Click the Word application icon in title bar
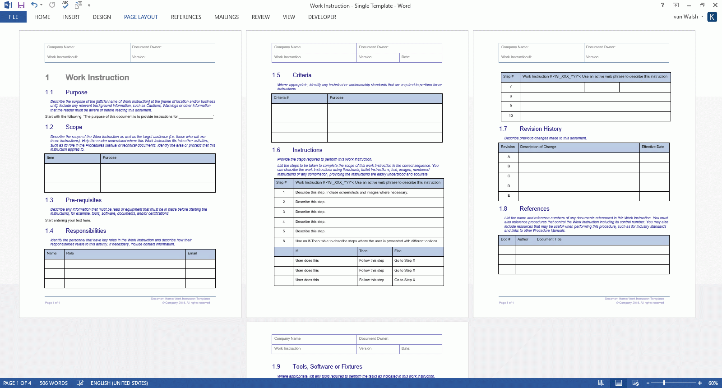The height and width of the screenshot is (388, 722). (x=8, y=5)
